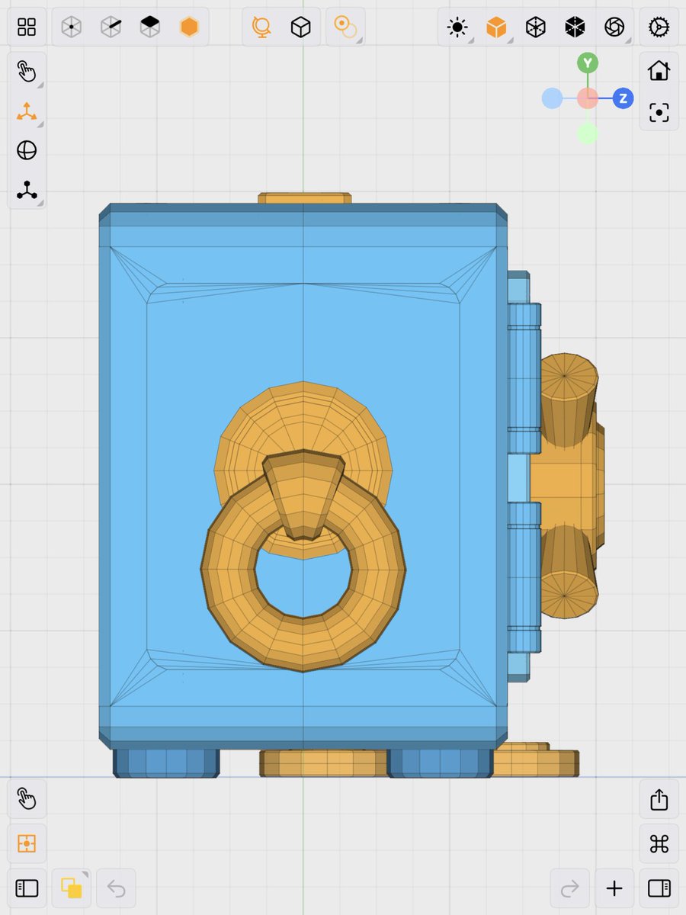Open the four-square grid menu
Viewport: 686px width, 915px height.
click(27, 27)
